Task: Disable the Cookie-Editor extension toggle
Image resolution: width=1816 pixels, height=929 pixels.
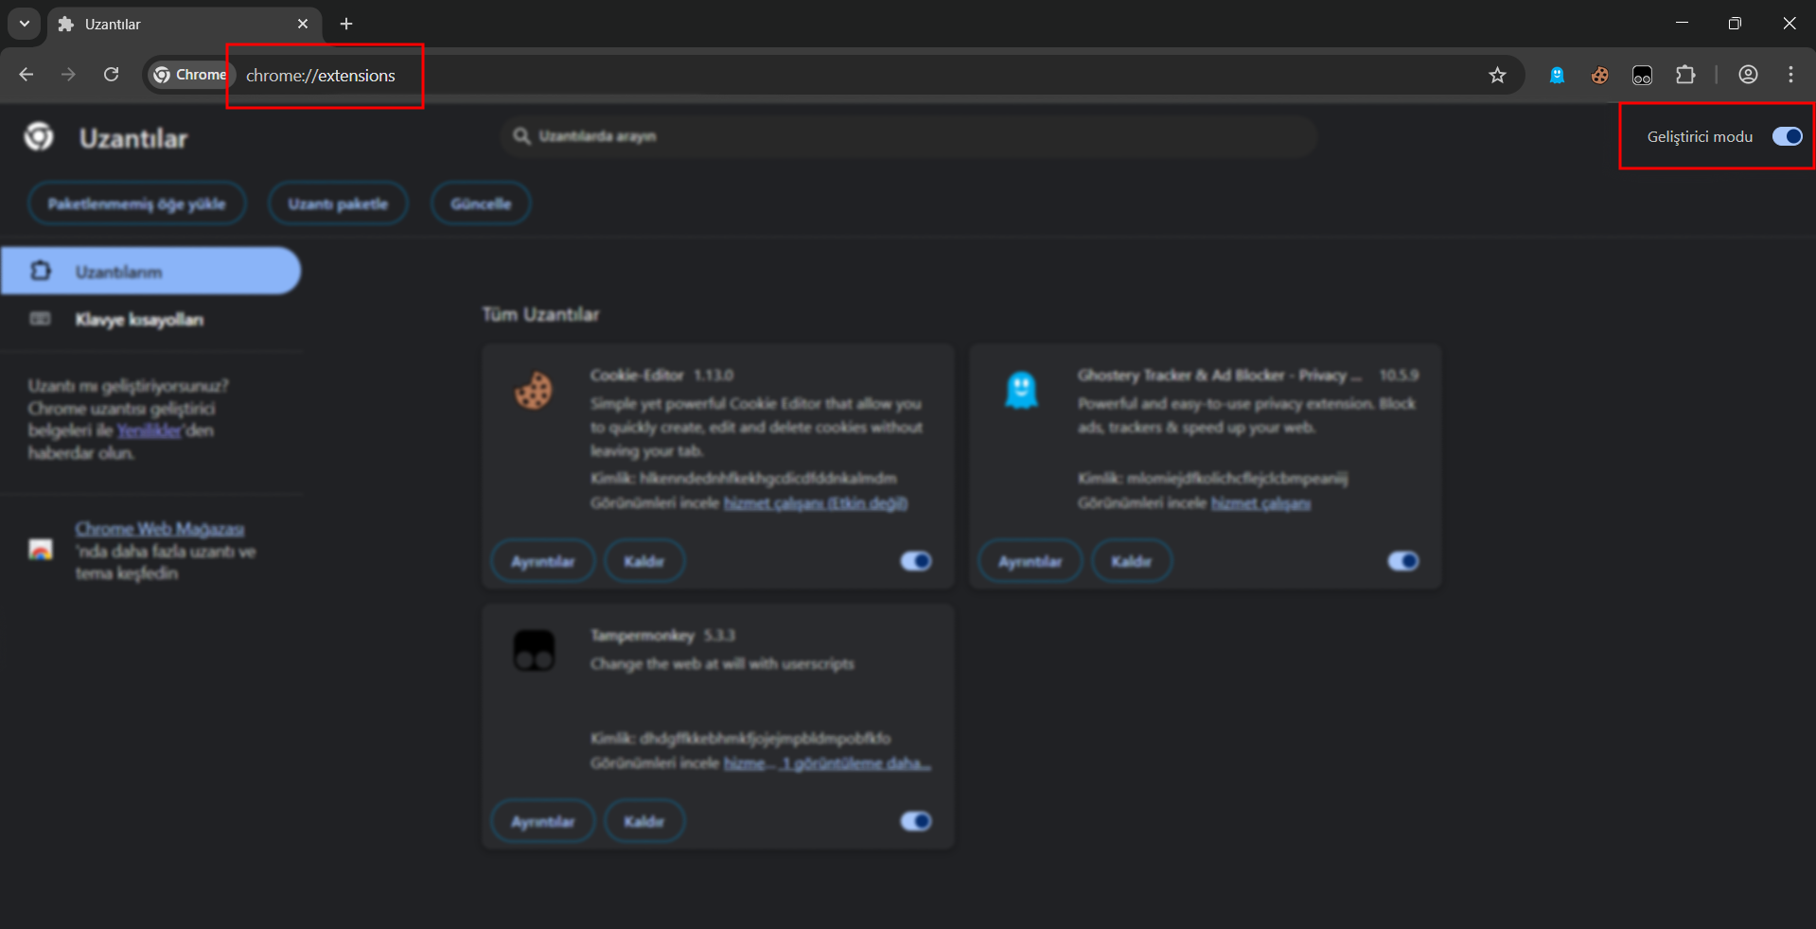Action: (x=916, y=561)
